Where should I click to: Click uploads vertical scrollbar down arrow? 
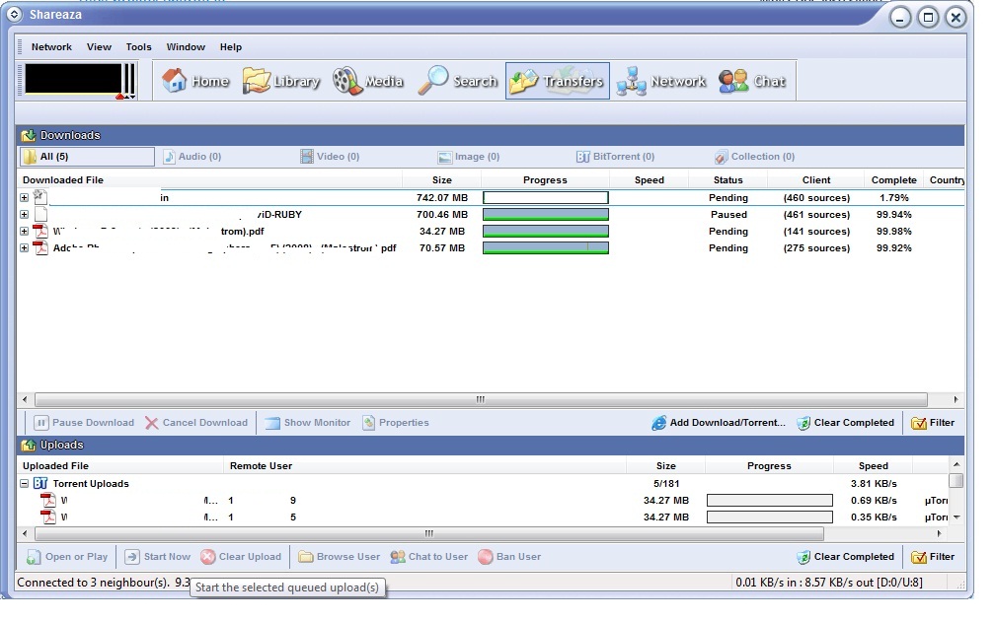[957, 517]
